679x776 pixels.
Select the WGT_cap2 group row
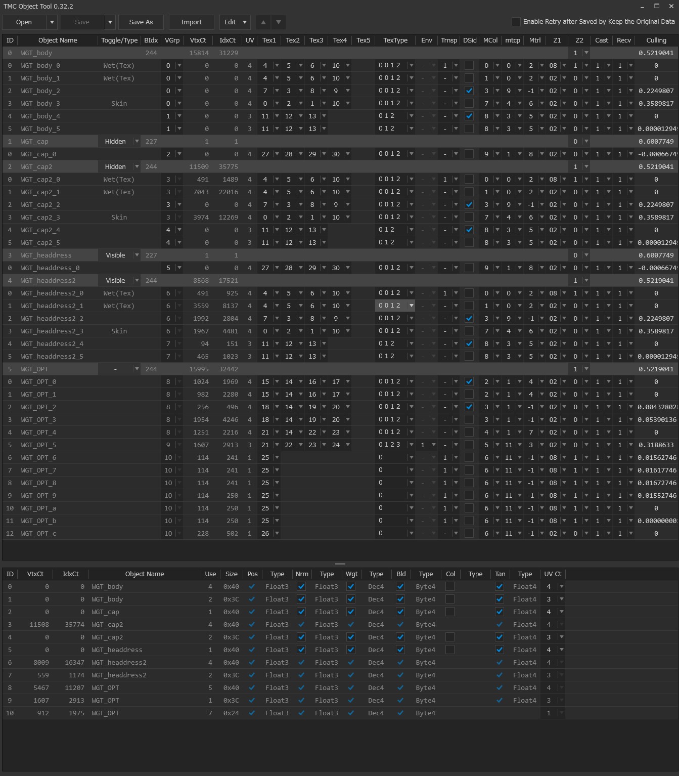pos(340,166)
